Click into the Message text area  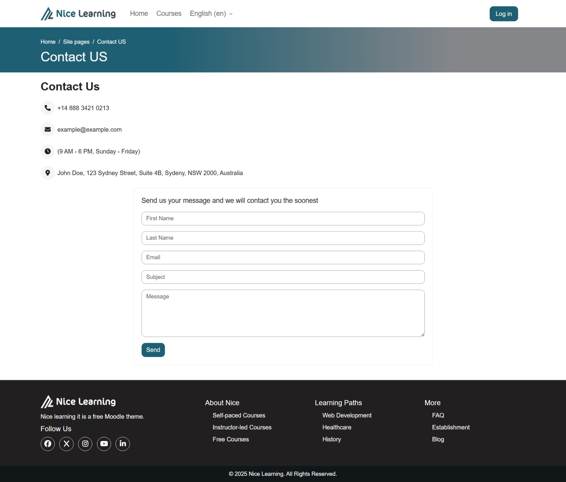283,313
